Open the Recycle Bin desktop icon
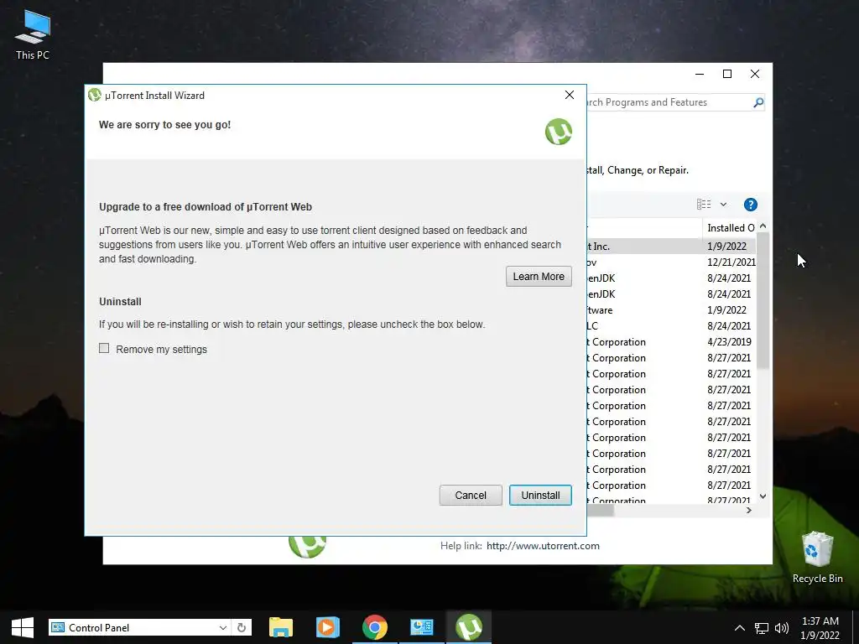The image size is (859, 644). pyautogui.click(x=817, y=558)
